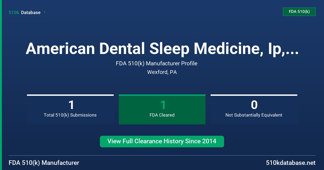Open the Total 510(k) Submissions card
324x170 pixels.
[70, 109]
